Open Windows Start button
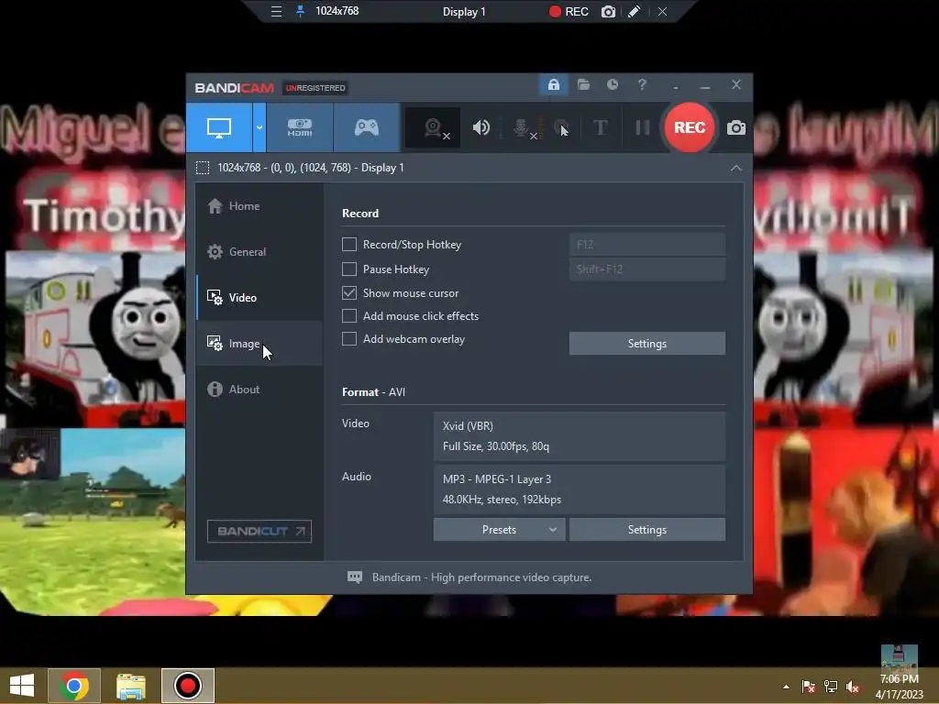Screen dimensions: 939x704 pyautogui.click(x=22, y=686)
